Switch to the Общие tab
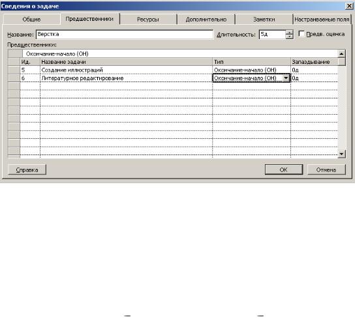This screenshot has width=355, height=322. (32, 19)
